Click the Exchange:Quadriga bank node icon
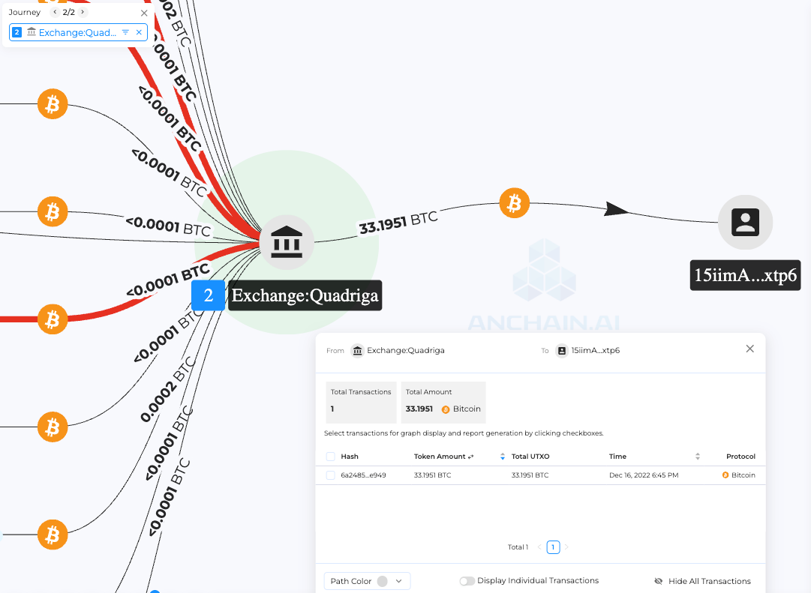 287,242
